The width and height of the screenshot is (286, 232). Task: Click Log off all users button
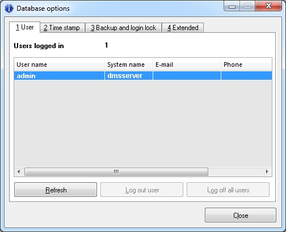pos(228,190)
